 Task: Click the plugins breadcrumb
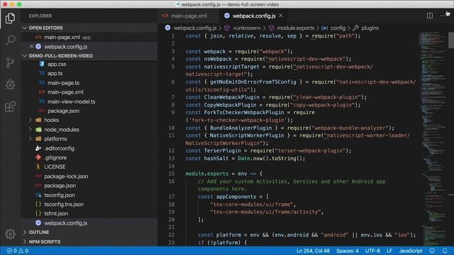tap(370, 28)
